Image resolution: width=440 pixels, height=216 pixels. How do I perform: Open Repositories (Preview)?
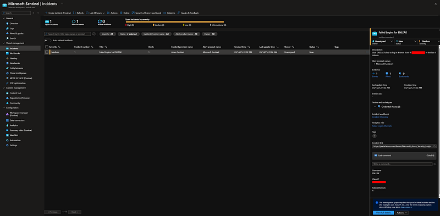[19, 98]
